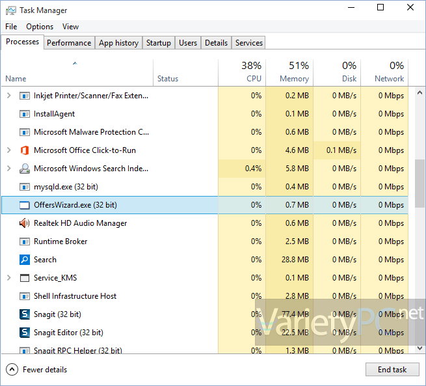Click the 0.4% CPU value of Search Indexer
Viewport: 426px width, 386px height.
[x=253, y=169]
